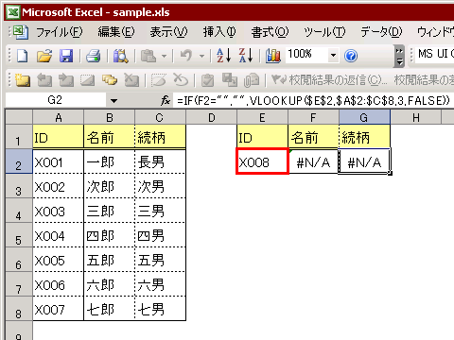This screenshot has width=454, height=340.
Task: Select row 2 header
Action: click(19, 161)
